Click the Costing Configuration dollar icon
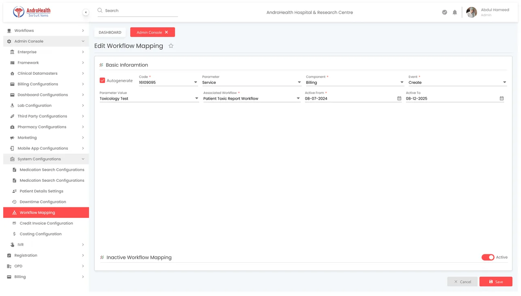521x296 pixels. coord(14,234)
